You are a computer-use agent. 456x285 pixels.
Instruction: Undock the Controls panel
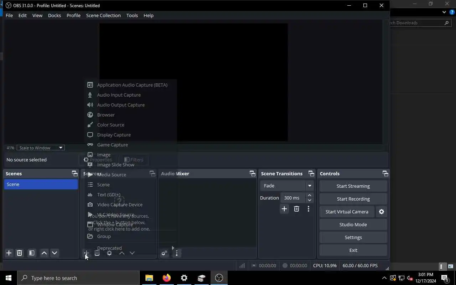click(385, 173)
